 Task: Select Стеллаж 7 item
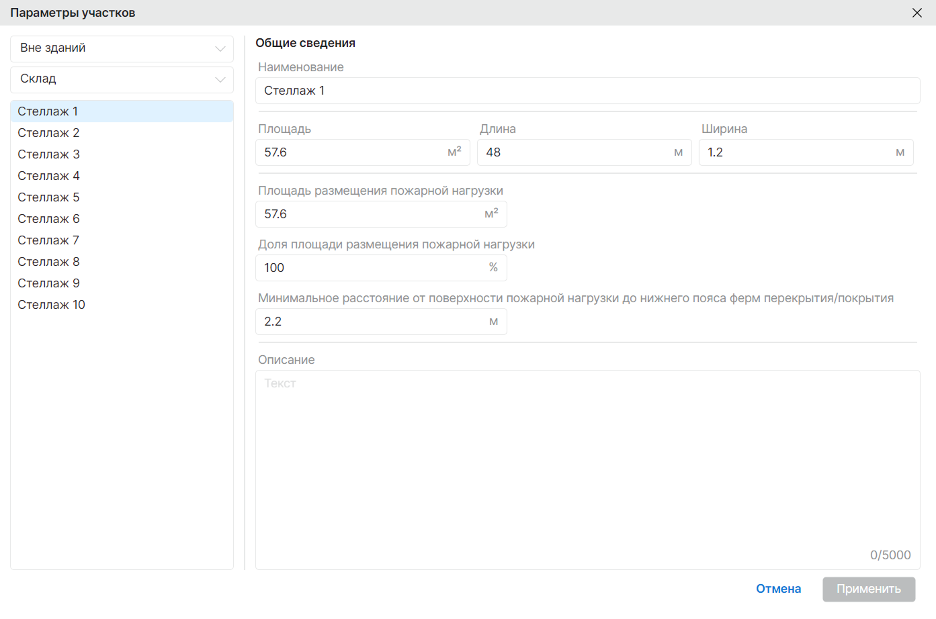coord(122,240)
